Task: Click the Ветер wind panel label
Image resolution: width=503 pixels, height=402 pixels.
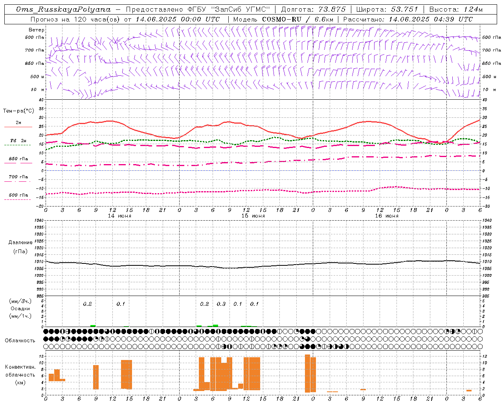Action: [36, 30]
